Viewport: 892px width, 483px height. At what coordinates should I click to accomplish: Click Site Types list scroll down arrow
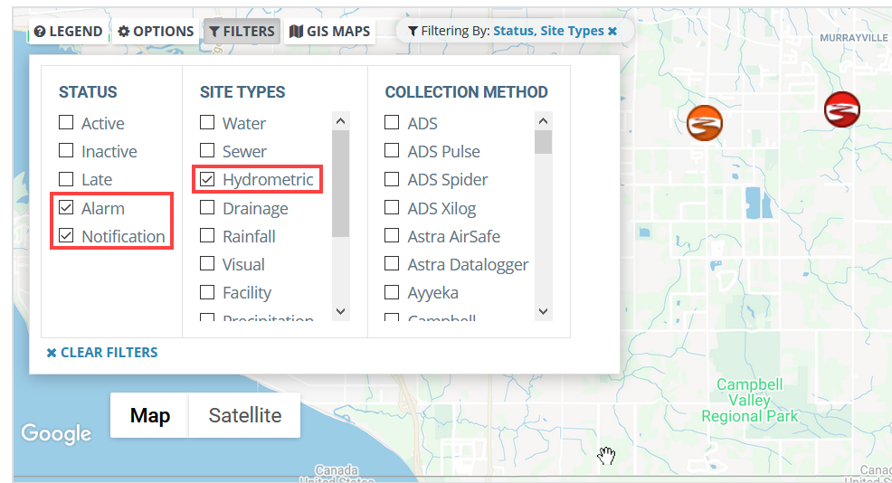click(x=341, y=311)
